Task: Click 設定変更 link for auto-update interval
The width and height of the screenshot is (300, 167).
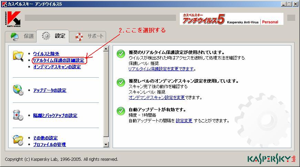Action: click(184, 121)
